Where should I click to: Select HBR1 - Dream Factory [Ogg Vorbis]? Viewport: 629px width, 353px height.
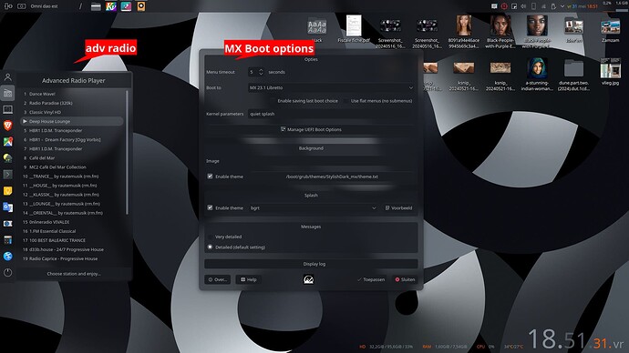tap(72, 140)
